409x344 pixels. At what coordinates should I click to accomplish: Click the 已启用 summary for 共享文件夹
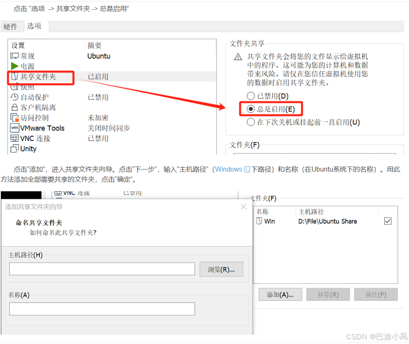(x=98, y=77)
